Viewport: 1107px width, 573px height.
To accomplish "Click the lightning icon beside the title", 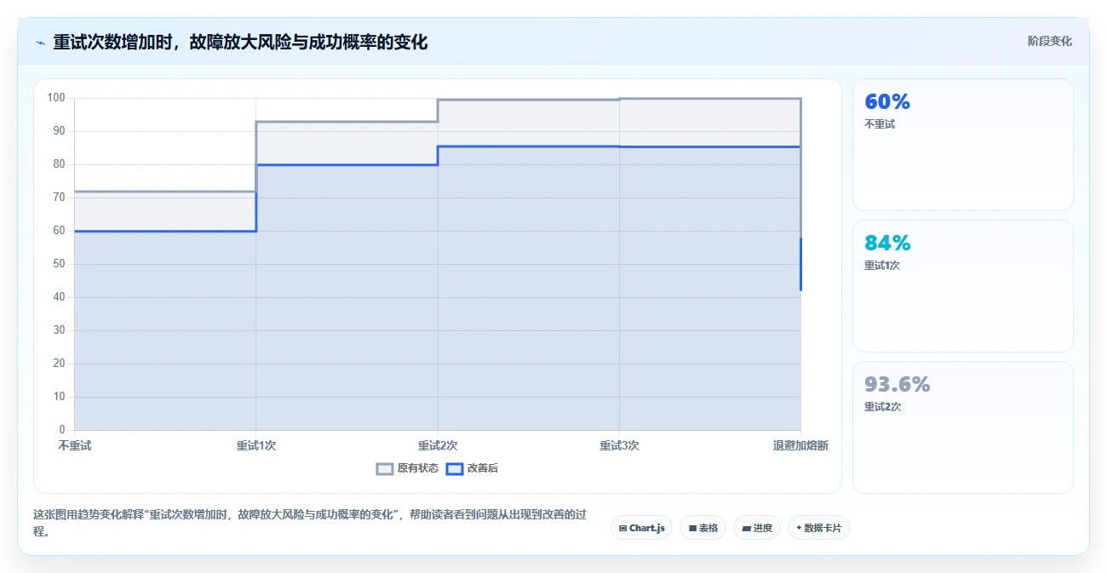I will [40, 43].
